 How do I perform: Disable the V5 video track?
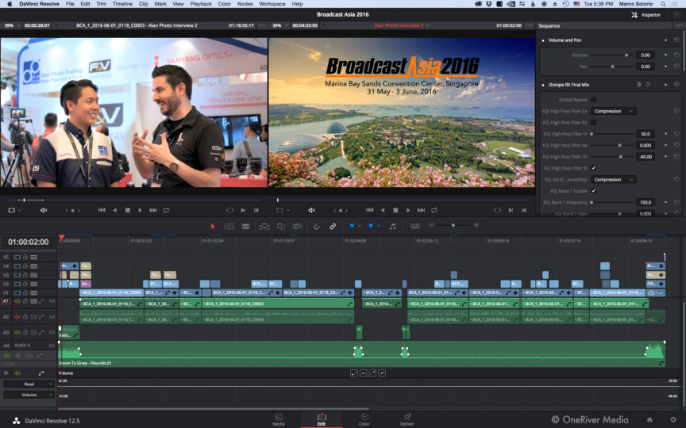click(17, 258)
